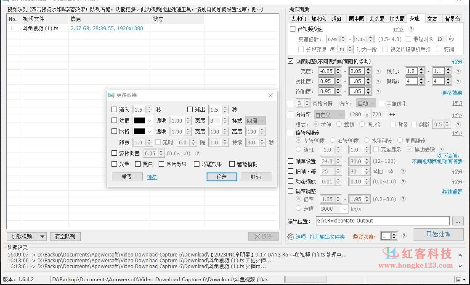Image resolution: width=470 pixels, height=285 pixels.
Task: Click help icon beside 锐化 range
Action: click(458, 71)
